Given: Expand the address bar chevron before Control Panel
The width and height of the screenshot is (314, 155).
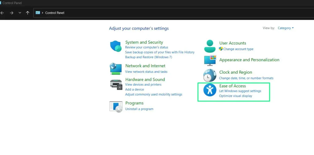Looking at the screenshot, I should (x=42, y=13).
